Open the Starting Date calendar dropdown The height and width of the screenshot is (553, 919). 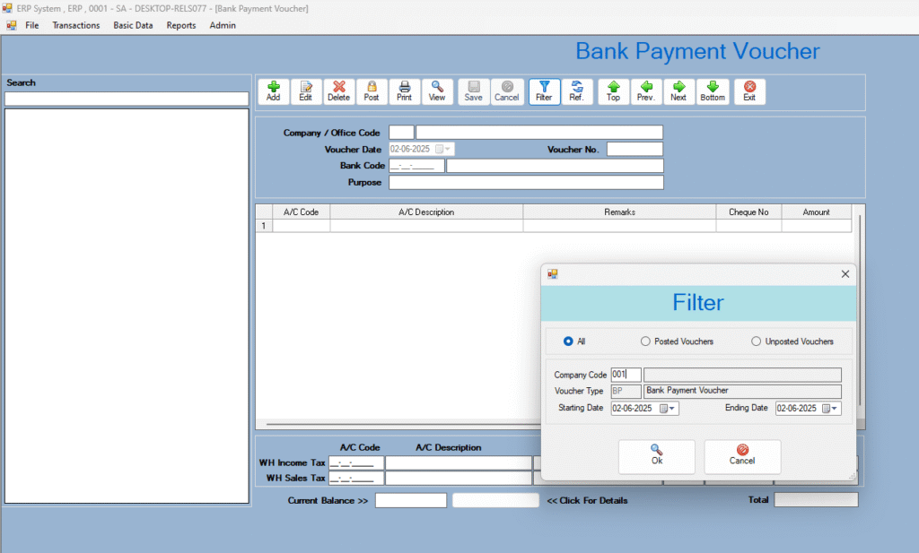[x=669, y=409]
